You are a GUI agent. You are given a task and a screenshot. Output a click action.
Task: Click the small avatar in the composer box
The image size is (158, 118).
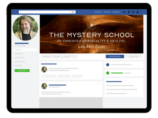[x=44, y=70]
